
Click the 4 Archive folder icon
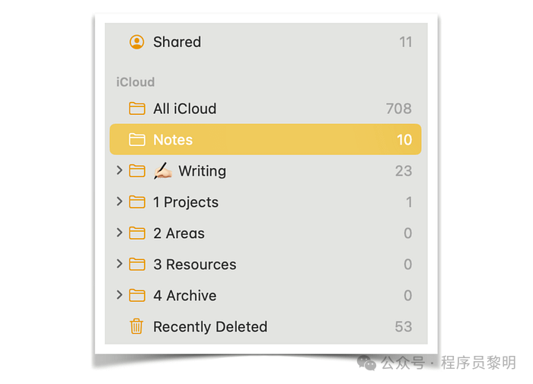coord(137,296)
